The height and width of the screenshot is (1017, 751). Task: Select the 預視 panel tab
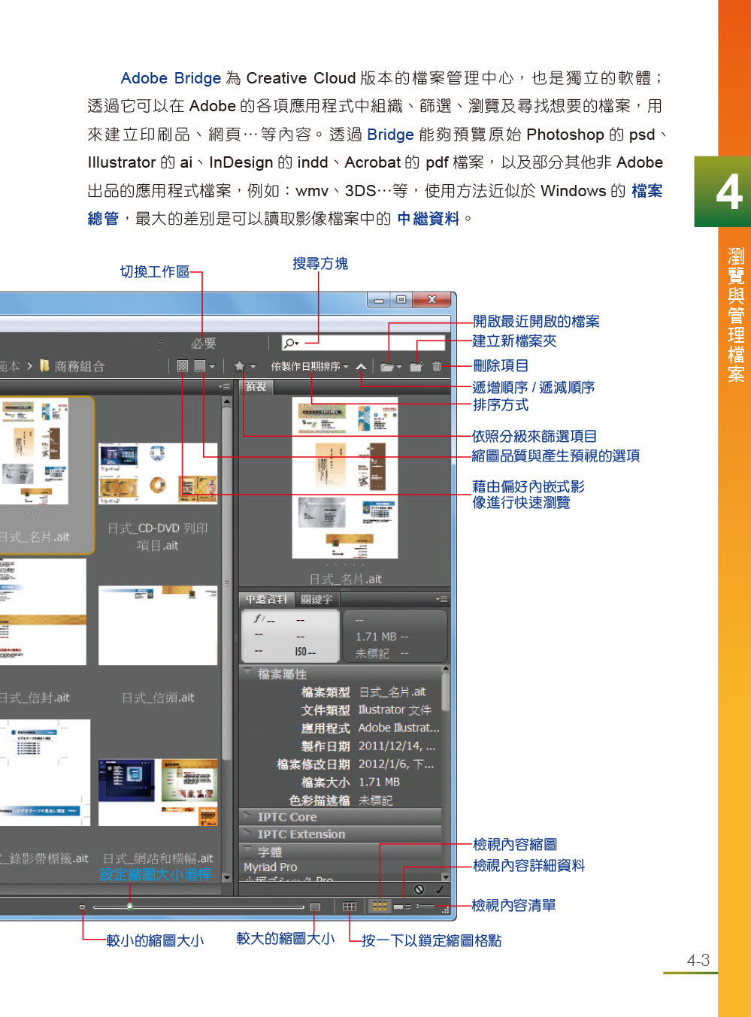[256, 386]
